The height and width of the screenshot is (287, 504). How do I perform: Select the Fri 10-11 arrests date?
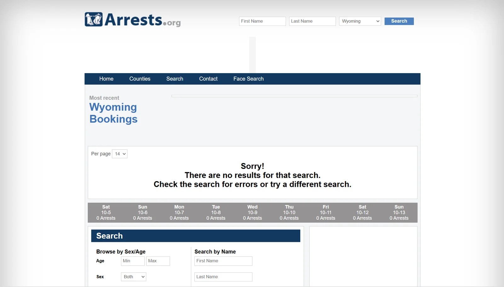click(x=326, y=213)
